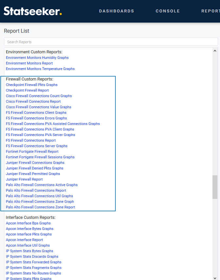Viewport: 220px width, 280px height.
Task: Open the Console menu
Action: [x=168, y=11]
